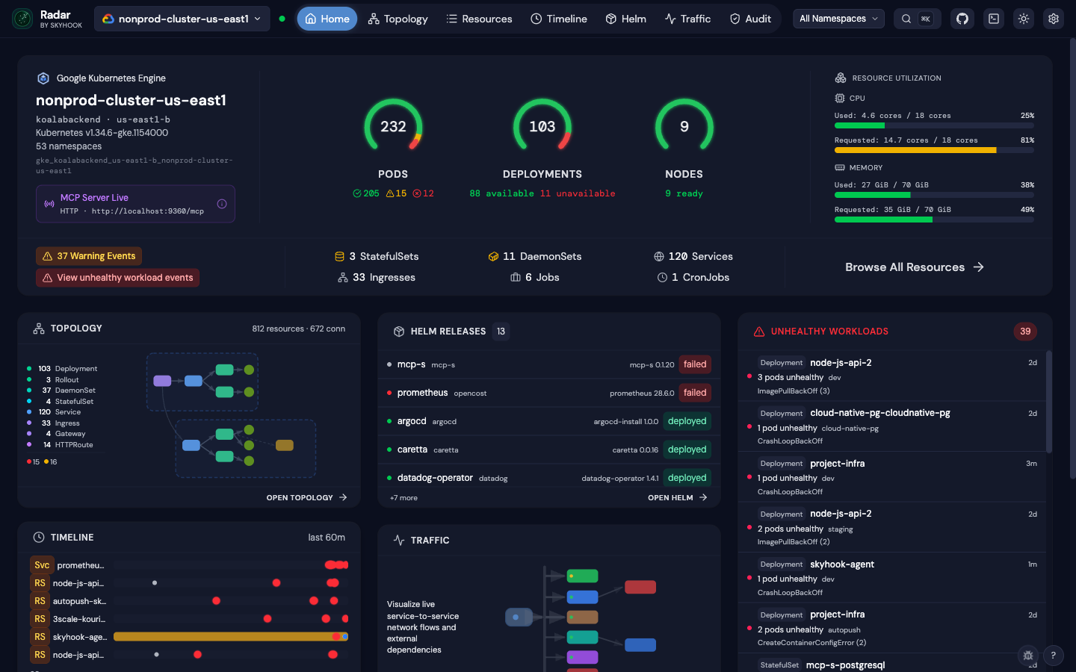Click the 11 DaemonSets count
The width and height of the screenshot is (1076, 672).
(534, 257)
